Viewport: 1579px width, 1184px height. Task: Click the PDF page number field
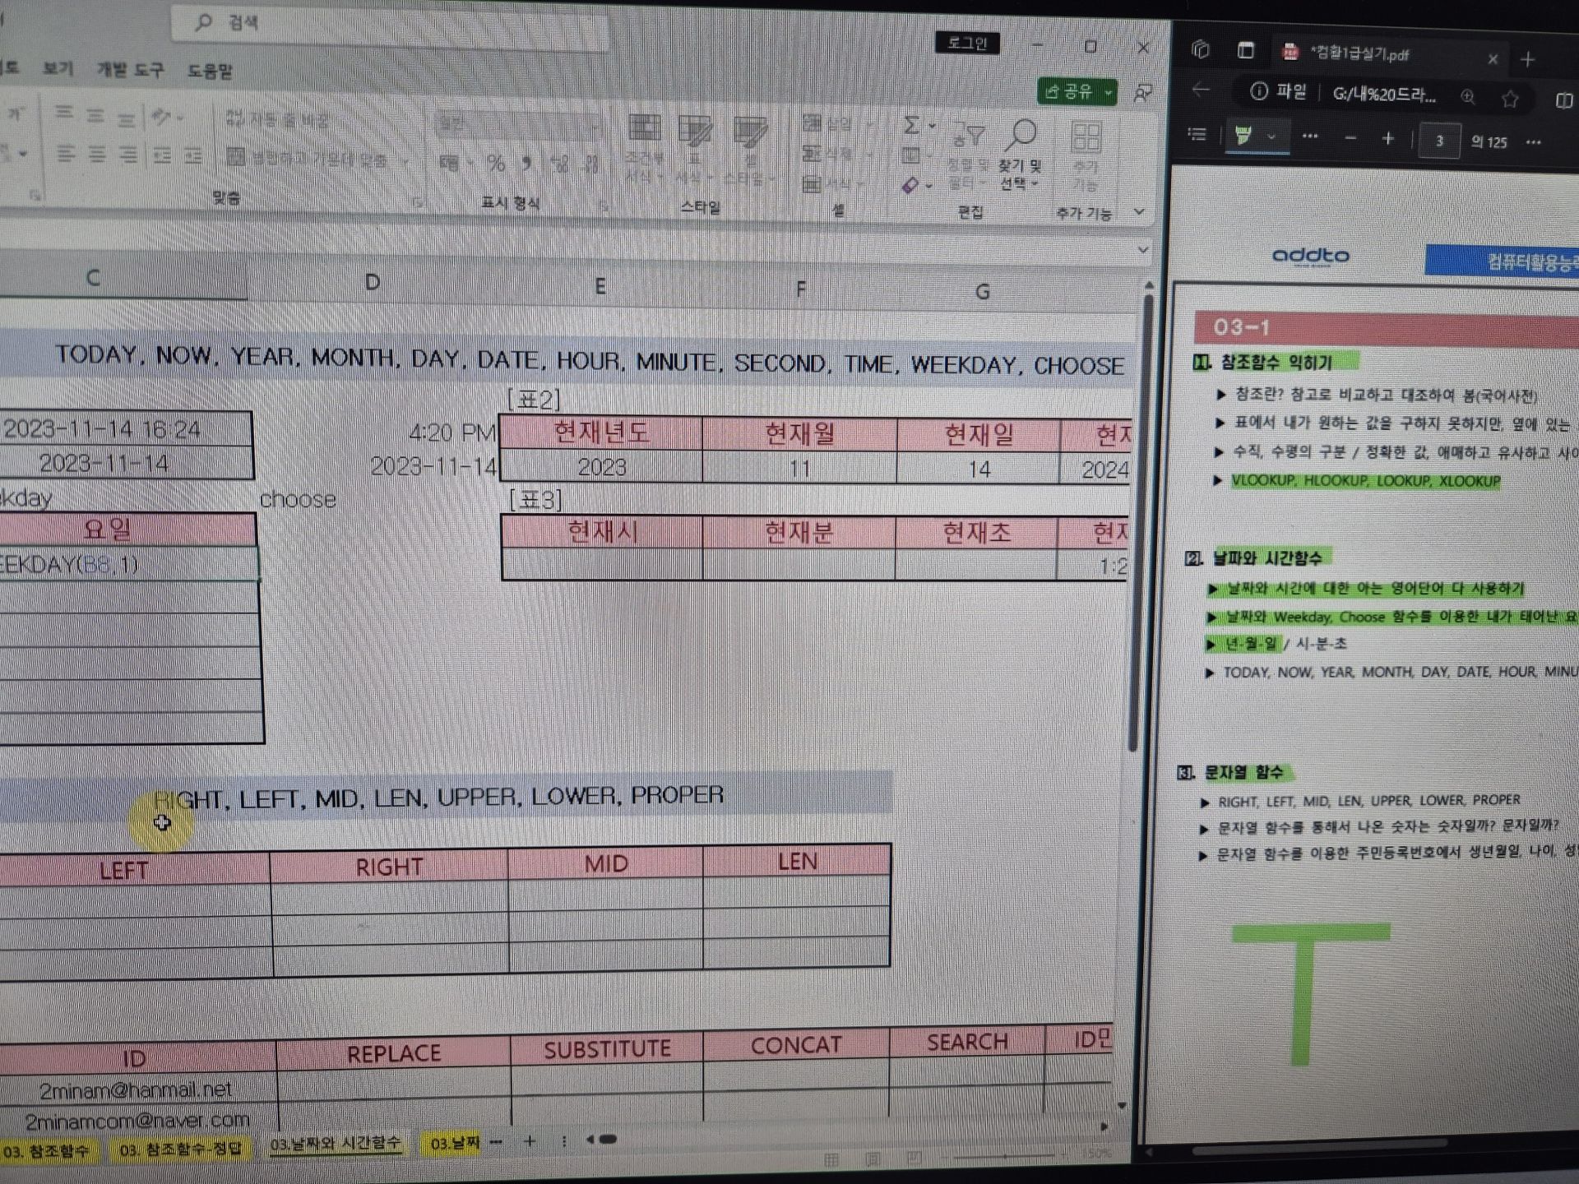(x=1439, y=141)
